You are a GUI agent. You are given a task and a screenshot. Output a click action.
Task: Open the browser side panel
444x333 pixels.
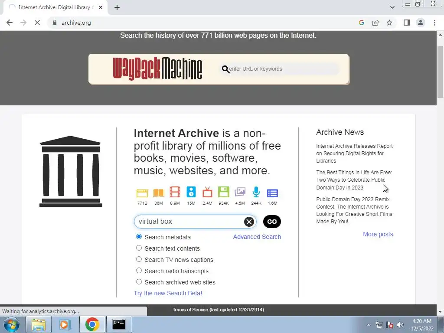pyautogui.click(x=407, y=23)
